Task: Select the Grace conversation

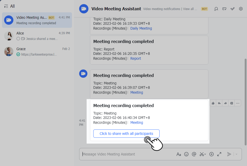Action: [x=37, y=51]
